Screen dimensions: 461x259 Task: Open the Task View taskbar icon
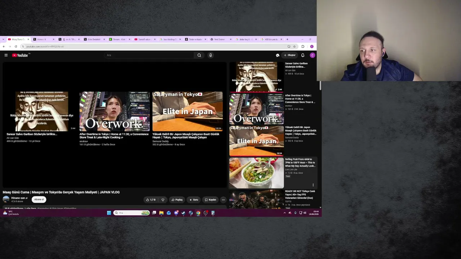(154, 213)
